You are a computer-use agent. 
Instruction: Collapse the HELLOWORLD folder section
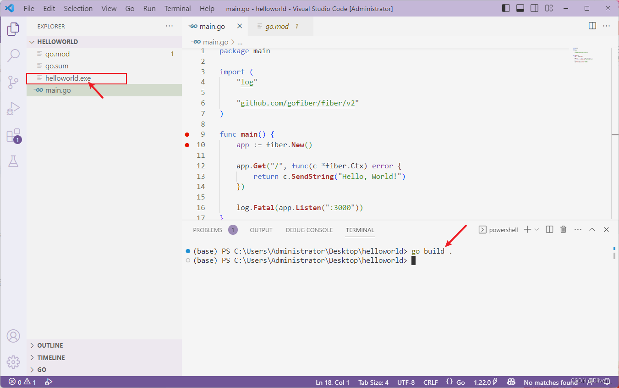click(x=104, y=42)
